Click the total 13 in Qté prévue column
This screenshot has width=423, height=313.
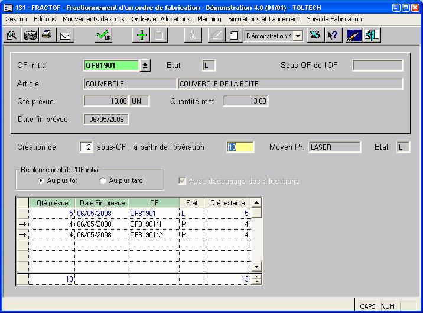click(x=51, y=279)
